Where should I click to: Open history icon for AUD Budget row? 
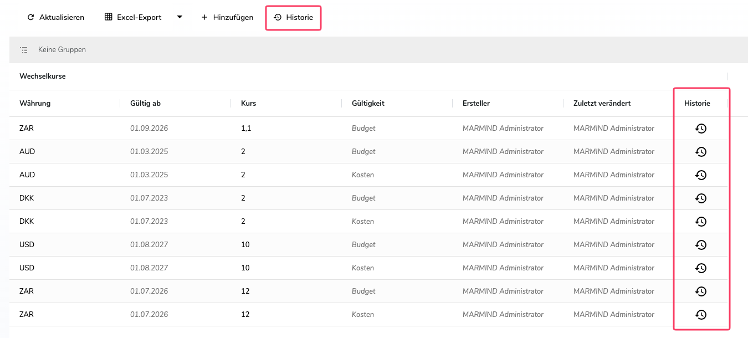pos(701,152)
